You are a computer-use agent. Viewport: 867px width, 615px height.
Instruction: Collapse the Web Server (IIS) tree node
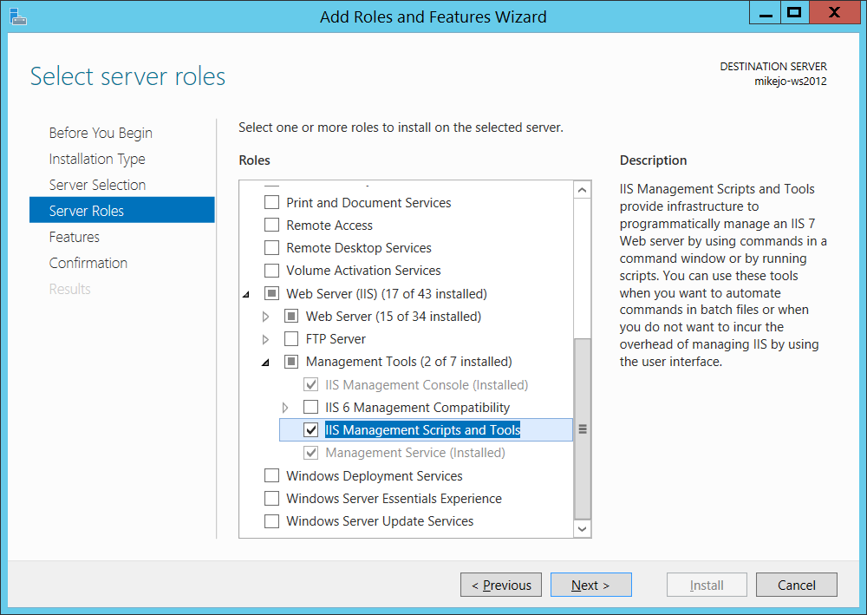pos(245,293)
